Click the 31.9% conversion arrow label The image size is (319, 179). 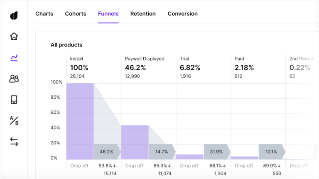pos(216,152)
